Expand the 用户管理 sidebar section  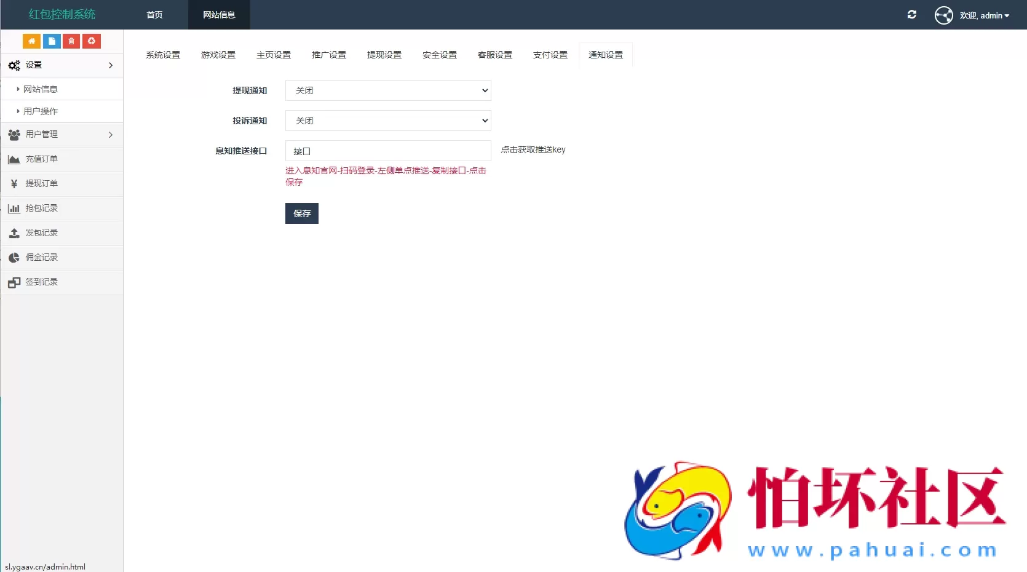point(61,135)
